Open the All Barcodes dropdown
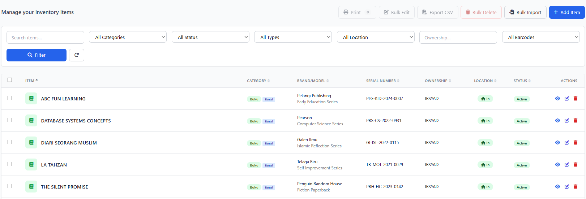The width and height of the screenshot is (586, 199). coord(540,37)
